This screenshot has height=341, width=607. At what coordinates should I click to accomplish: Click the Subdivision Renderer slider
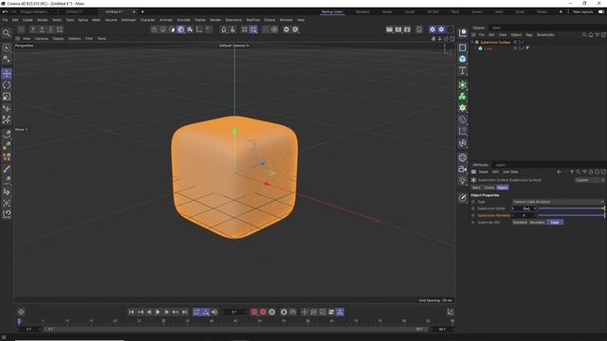(571, 215)
